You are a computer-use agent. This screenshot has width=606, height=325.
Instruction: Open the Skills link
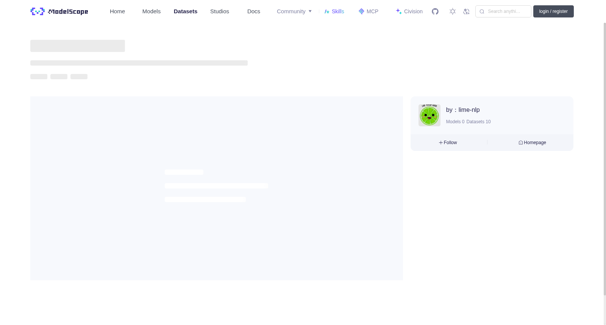[x=334, y=11]
